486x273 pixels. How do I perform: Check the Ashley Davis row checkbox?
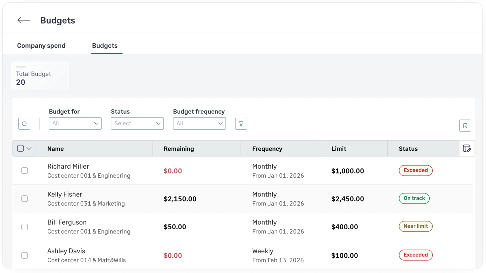click(24, 255)
